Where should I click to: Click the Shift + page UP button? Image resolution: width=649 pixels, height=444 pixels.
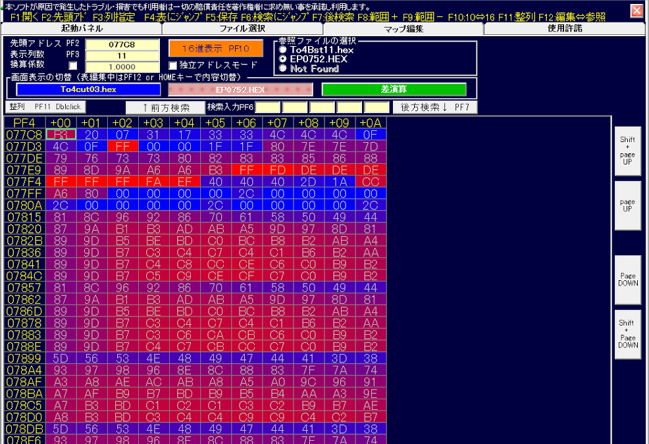click(x=627, y=151)
